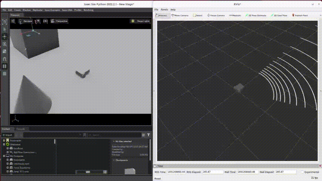Image resolution: width=322 pixels, height=181 pixels.
Task: Toggle grid view icon beside thumbnail slider
Action: pyautogui.click(x=105, y=172)
